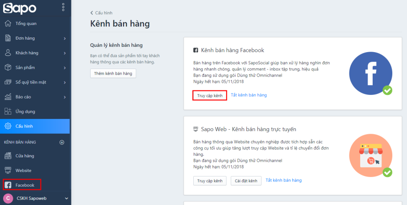
Task: Open Tổng quan menu item
Action: (35, 23)
